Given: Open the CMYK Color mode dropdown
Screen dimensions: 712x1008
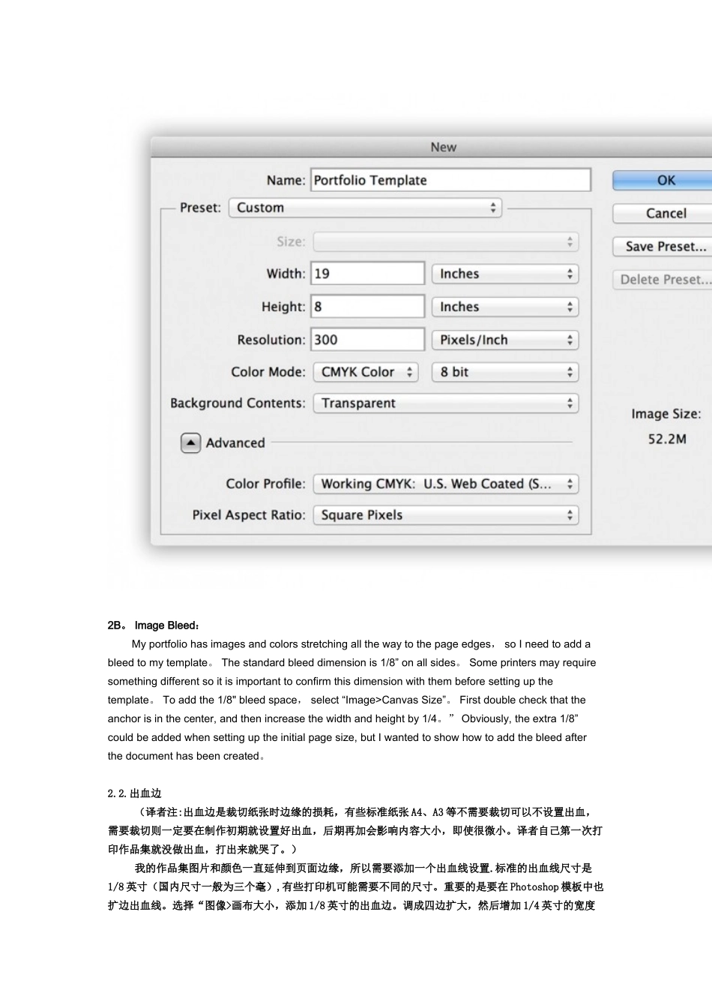Looking at the screenshot, I should pos(366,373).
